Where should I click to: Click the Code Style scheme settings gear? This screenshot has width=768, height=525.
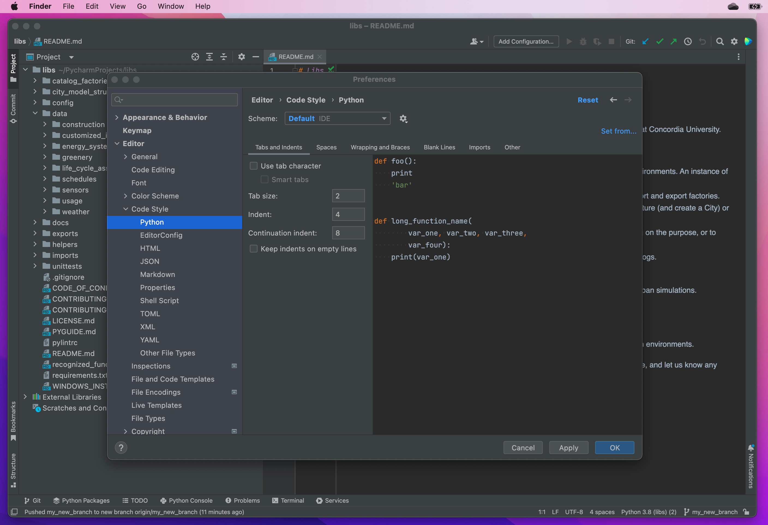[403, 118]
